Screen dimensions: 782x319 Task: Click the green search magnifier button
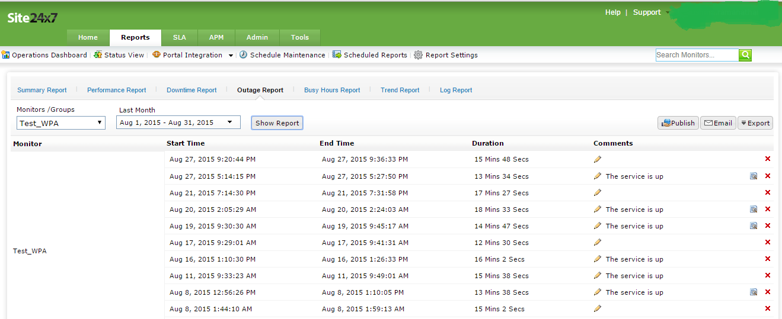[x=745, y=55]
